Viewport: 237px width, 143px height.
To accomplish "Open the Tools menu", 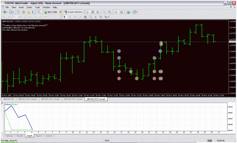I will 37,7.
